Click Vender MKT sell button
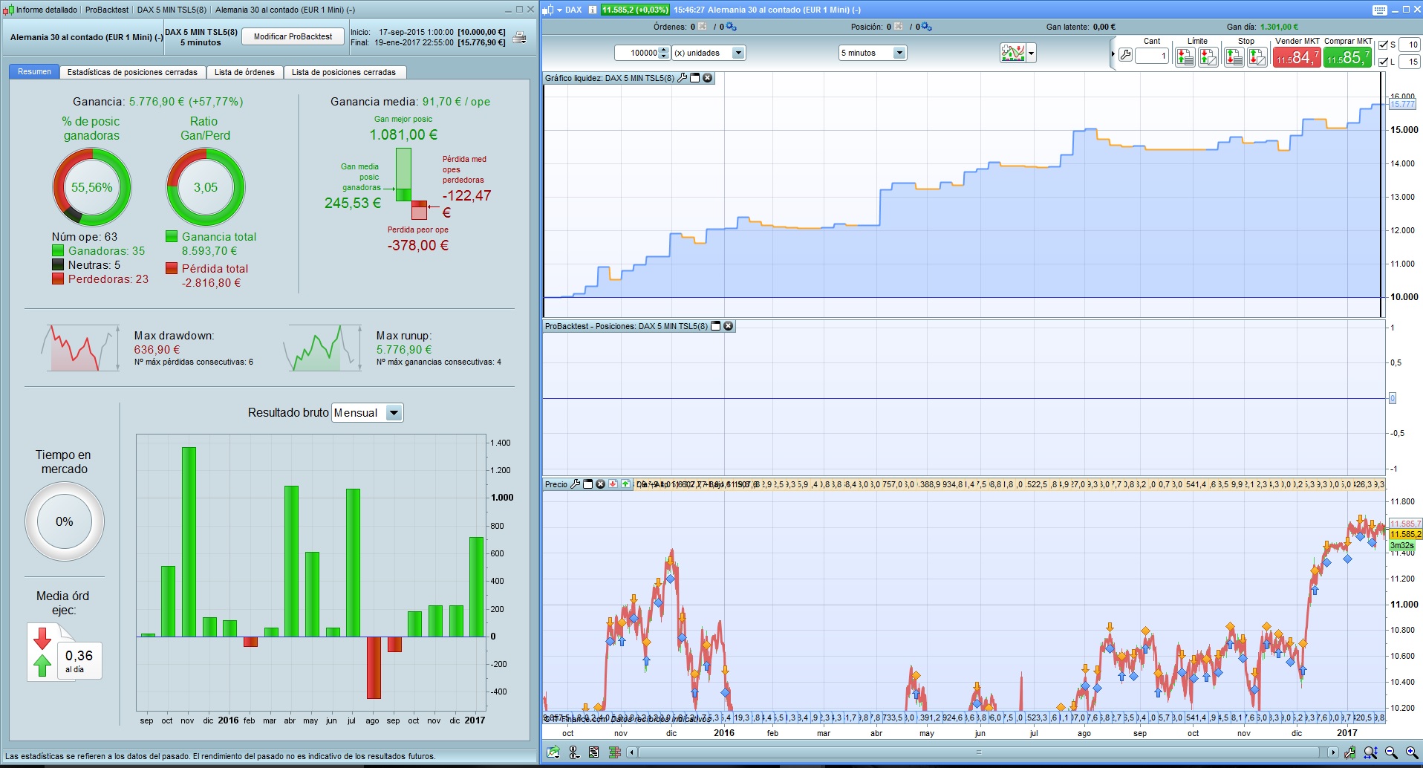This screenshot has height=768, width=1423. pos(1297,56)
